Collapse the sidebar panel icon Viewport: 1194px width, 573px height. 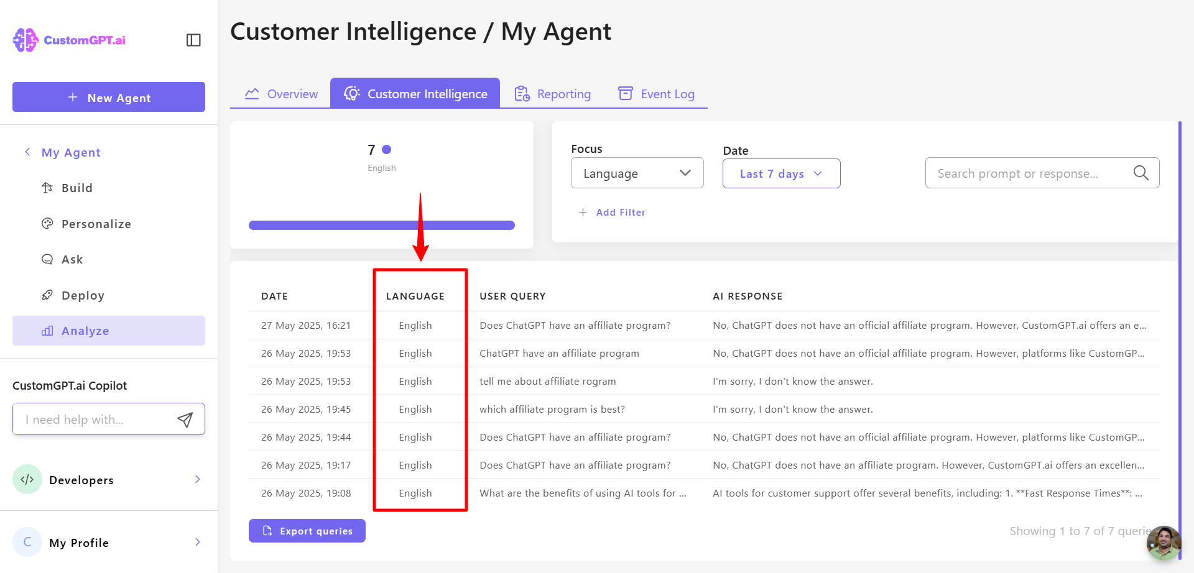193,40
